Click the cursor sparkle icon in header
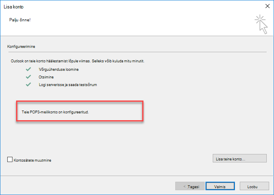 [261, 24]
